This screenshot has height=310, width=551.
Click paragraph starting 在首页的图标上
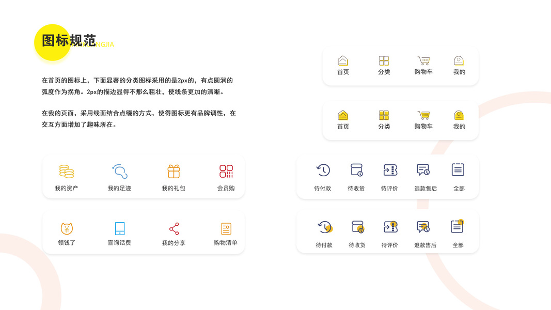[137, 86]
